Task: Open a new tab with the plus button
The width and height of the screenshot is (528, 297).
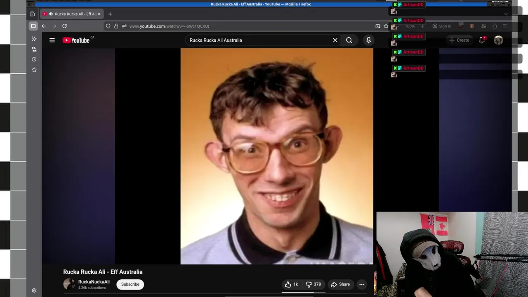Action: pos(110,14)
